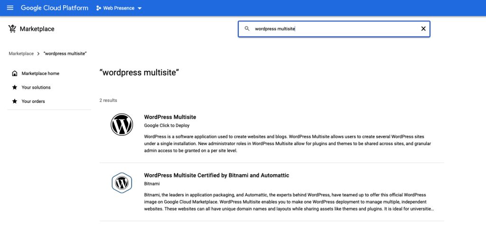Click the Google Cloud Platform header title
Screen dimensions: 486x232
[x=55, y=8]
